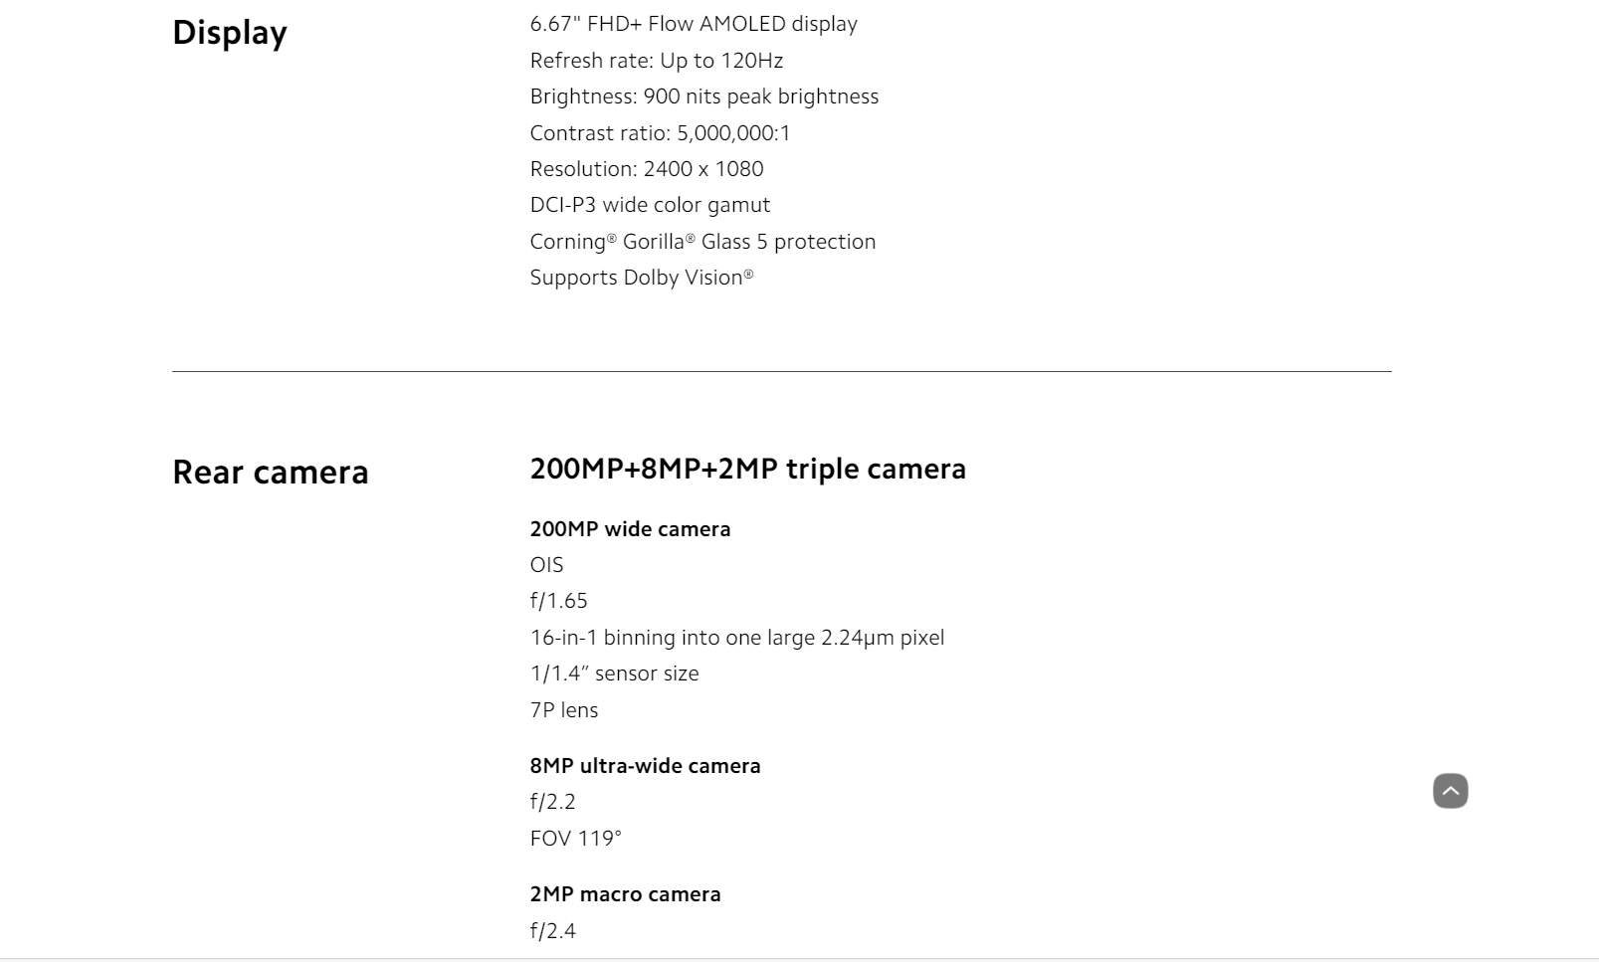Click the f/1.65 aperture text

coord(558,601)
